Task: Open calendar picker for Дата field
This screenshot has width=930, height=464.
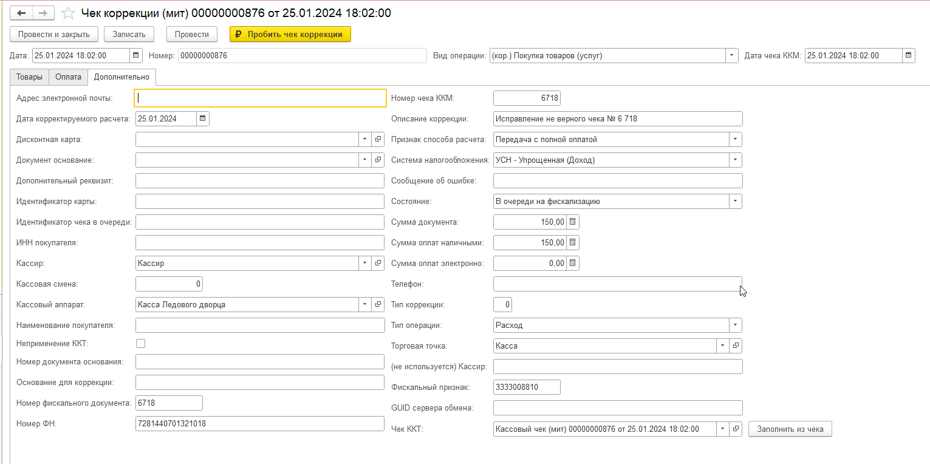Action: point(135,55)
